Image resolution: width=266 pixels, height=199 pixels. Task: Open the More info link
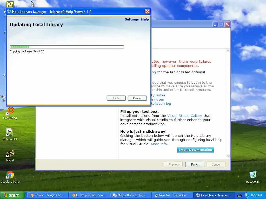pos(161,144)
